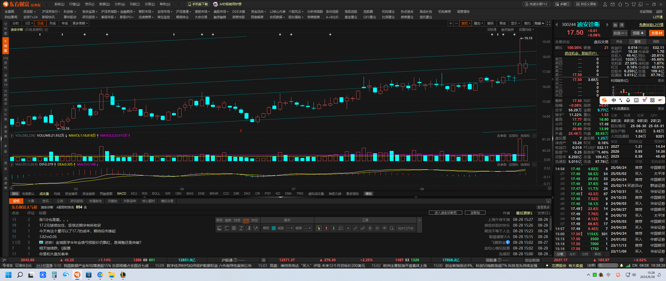
Task: Select 趋势 tab in drawing toolbar
Action: pyautogui.click(x=228, y=220)
